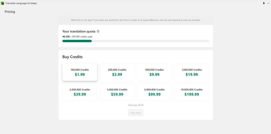Select the 10,000,000 Credits package for $199.99

[x=192, y=92]
